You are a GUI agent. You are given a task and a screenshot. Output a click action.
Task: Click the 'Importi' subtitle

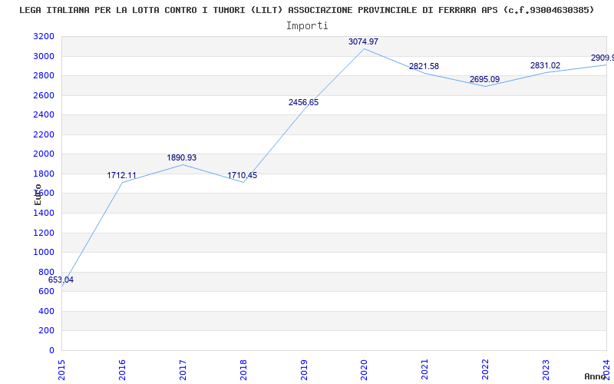pyautogui.click(x=307, y=26)
